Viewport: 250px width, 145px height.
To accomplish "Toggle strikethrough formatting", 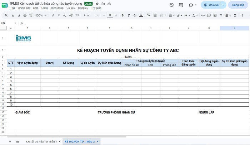I will click(135, 15).
